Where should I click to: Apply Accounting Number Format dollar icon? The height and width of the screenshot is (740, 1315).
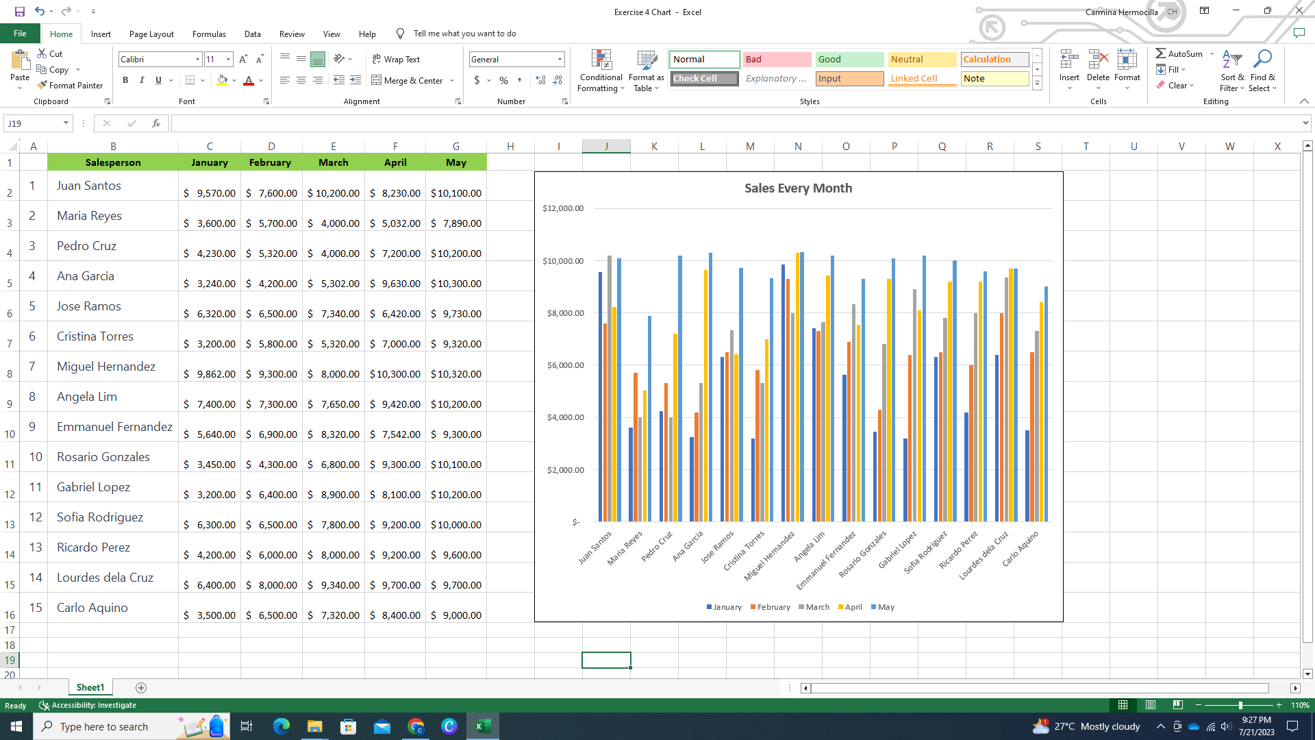[x=477, y=80]
